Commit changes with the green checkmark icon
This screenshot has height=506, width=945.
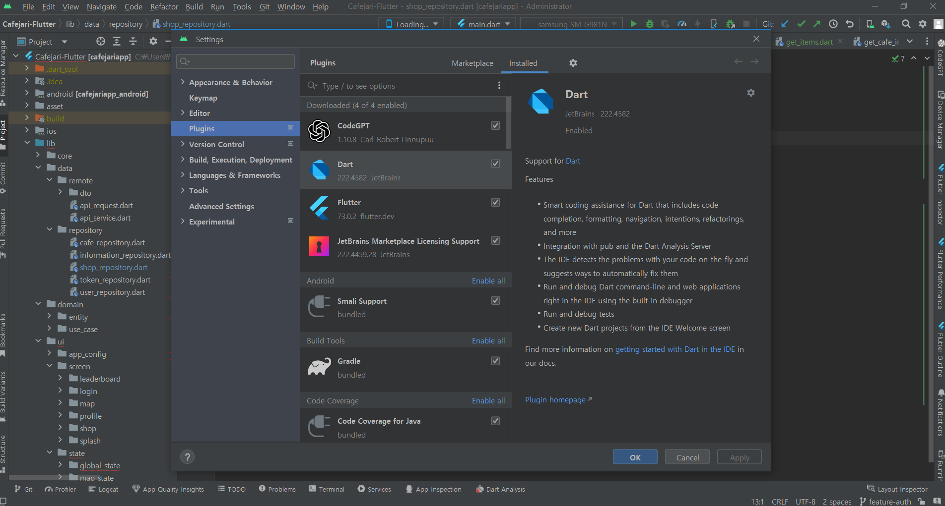point(801,24)
